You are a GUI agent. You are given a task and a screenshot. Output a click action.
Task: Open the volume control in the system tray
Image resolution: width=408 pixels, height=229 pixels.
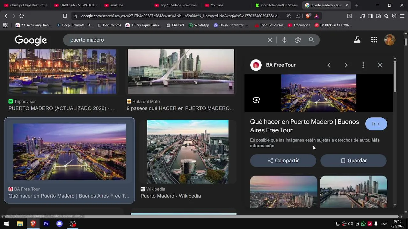click(351, 224)
